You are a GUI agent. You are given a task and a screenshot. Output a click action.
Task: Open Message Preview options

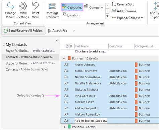pos(52,11)
